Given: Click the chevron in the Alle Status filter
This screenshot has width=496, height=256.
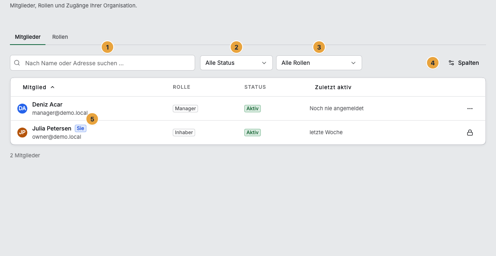Looking at the screenshot, I should (x=264, y=63).
